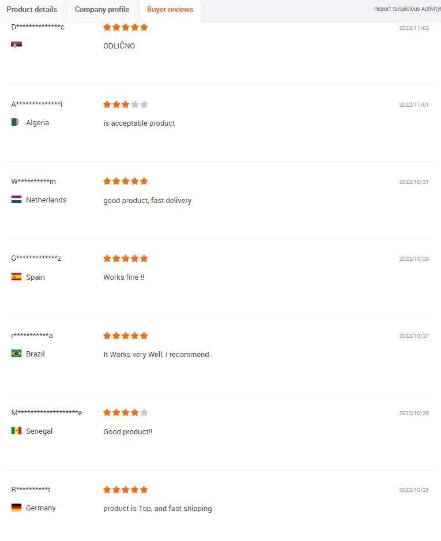The image size is (441, 541).
Task: Click the review date 2022/10/28
Action: click(x=414, y=259)
